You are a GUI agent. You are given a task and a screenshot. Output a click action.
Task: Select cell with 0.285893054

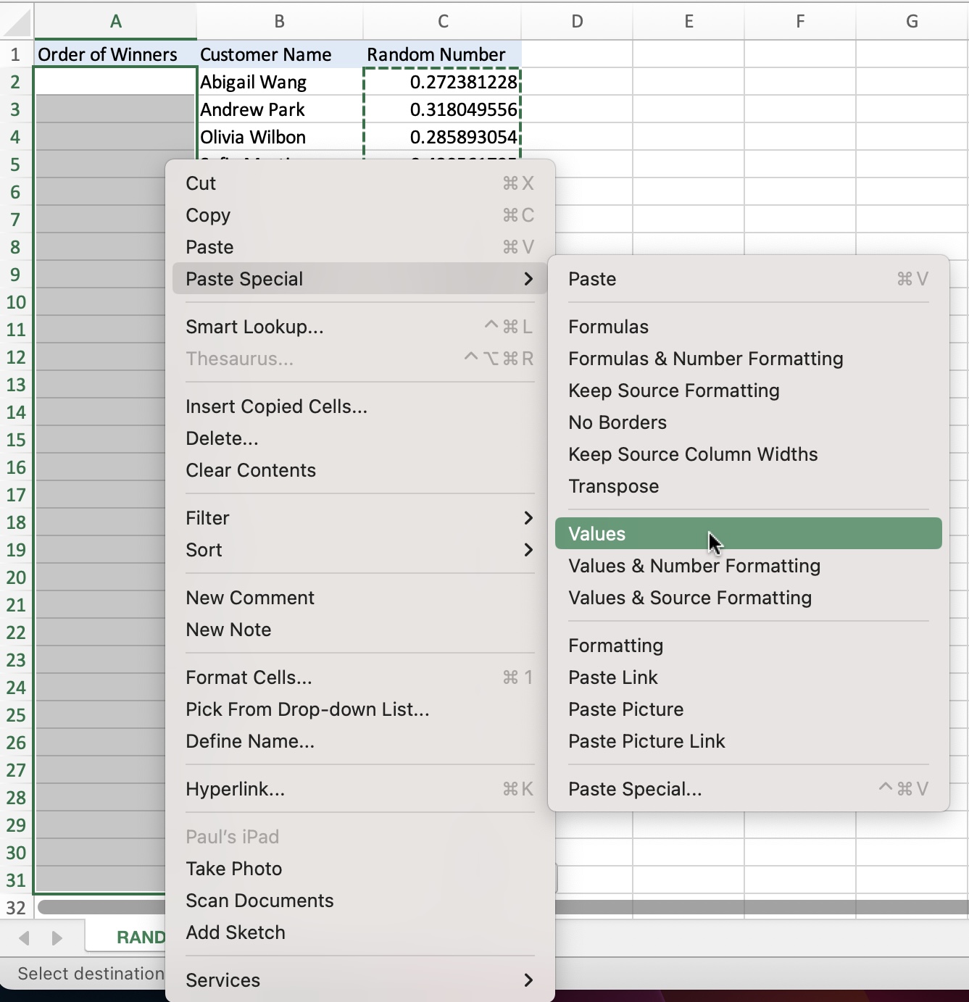[442, 137]
